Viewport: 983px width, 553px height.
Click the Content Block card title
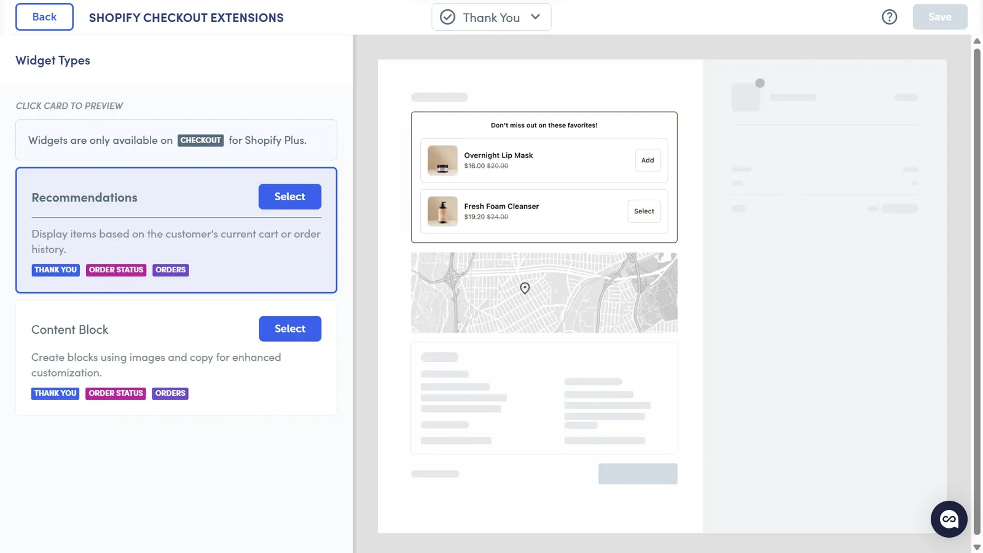point(70,330)
